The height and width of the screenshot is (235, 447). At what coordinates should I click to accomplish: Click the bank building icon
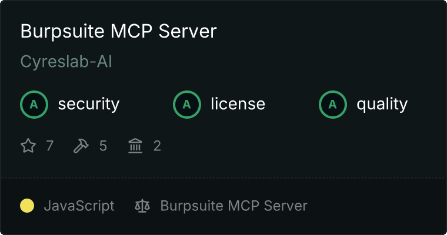(x=135, y=146)
